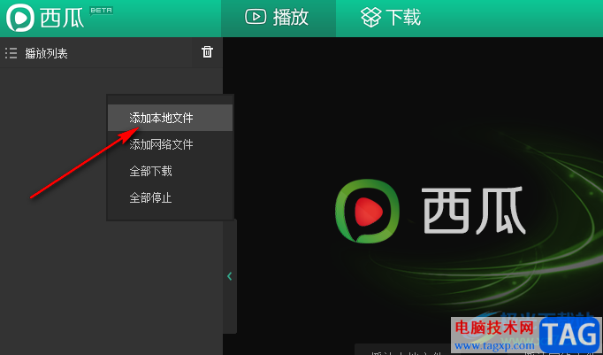Click the Xigua logo in the header
Viewport: 603px width, 355px height.
20,18
